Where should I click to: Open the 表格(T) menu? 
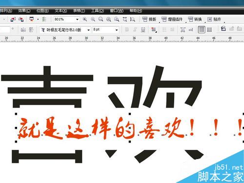[79, 11]
